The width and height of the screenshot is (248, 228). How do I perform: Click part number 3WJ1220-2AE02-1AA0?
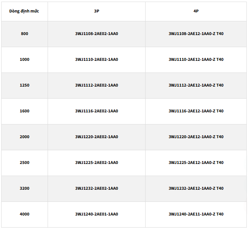[96, 137]
